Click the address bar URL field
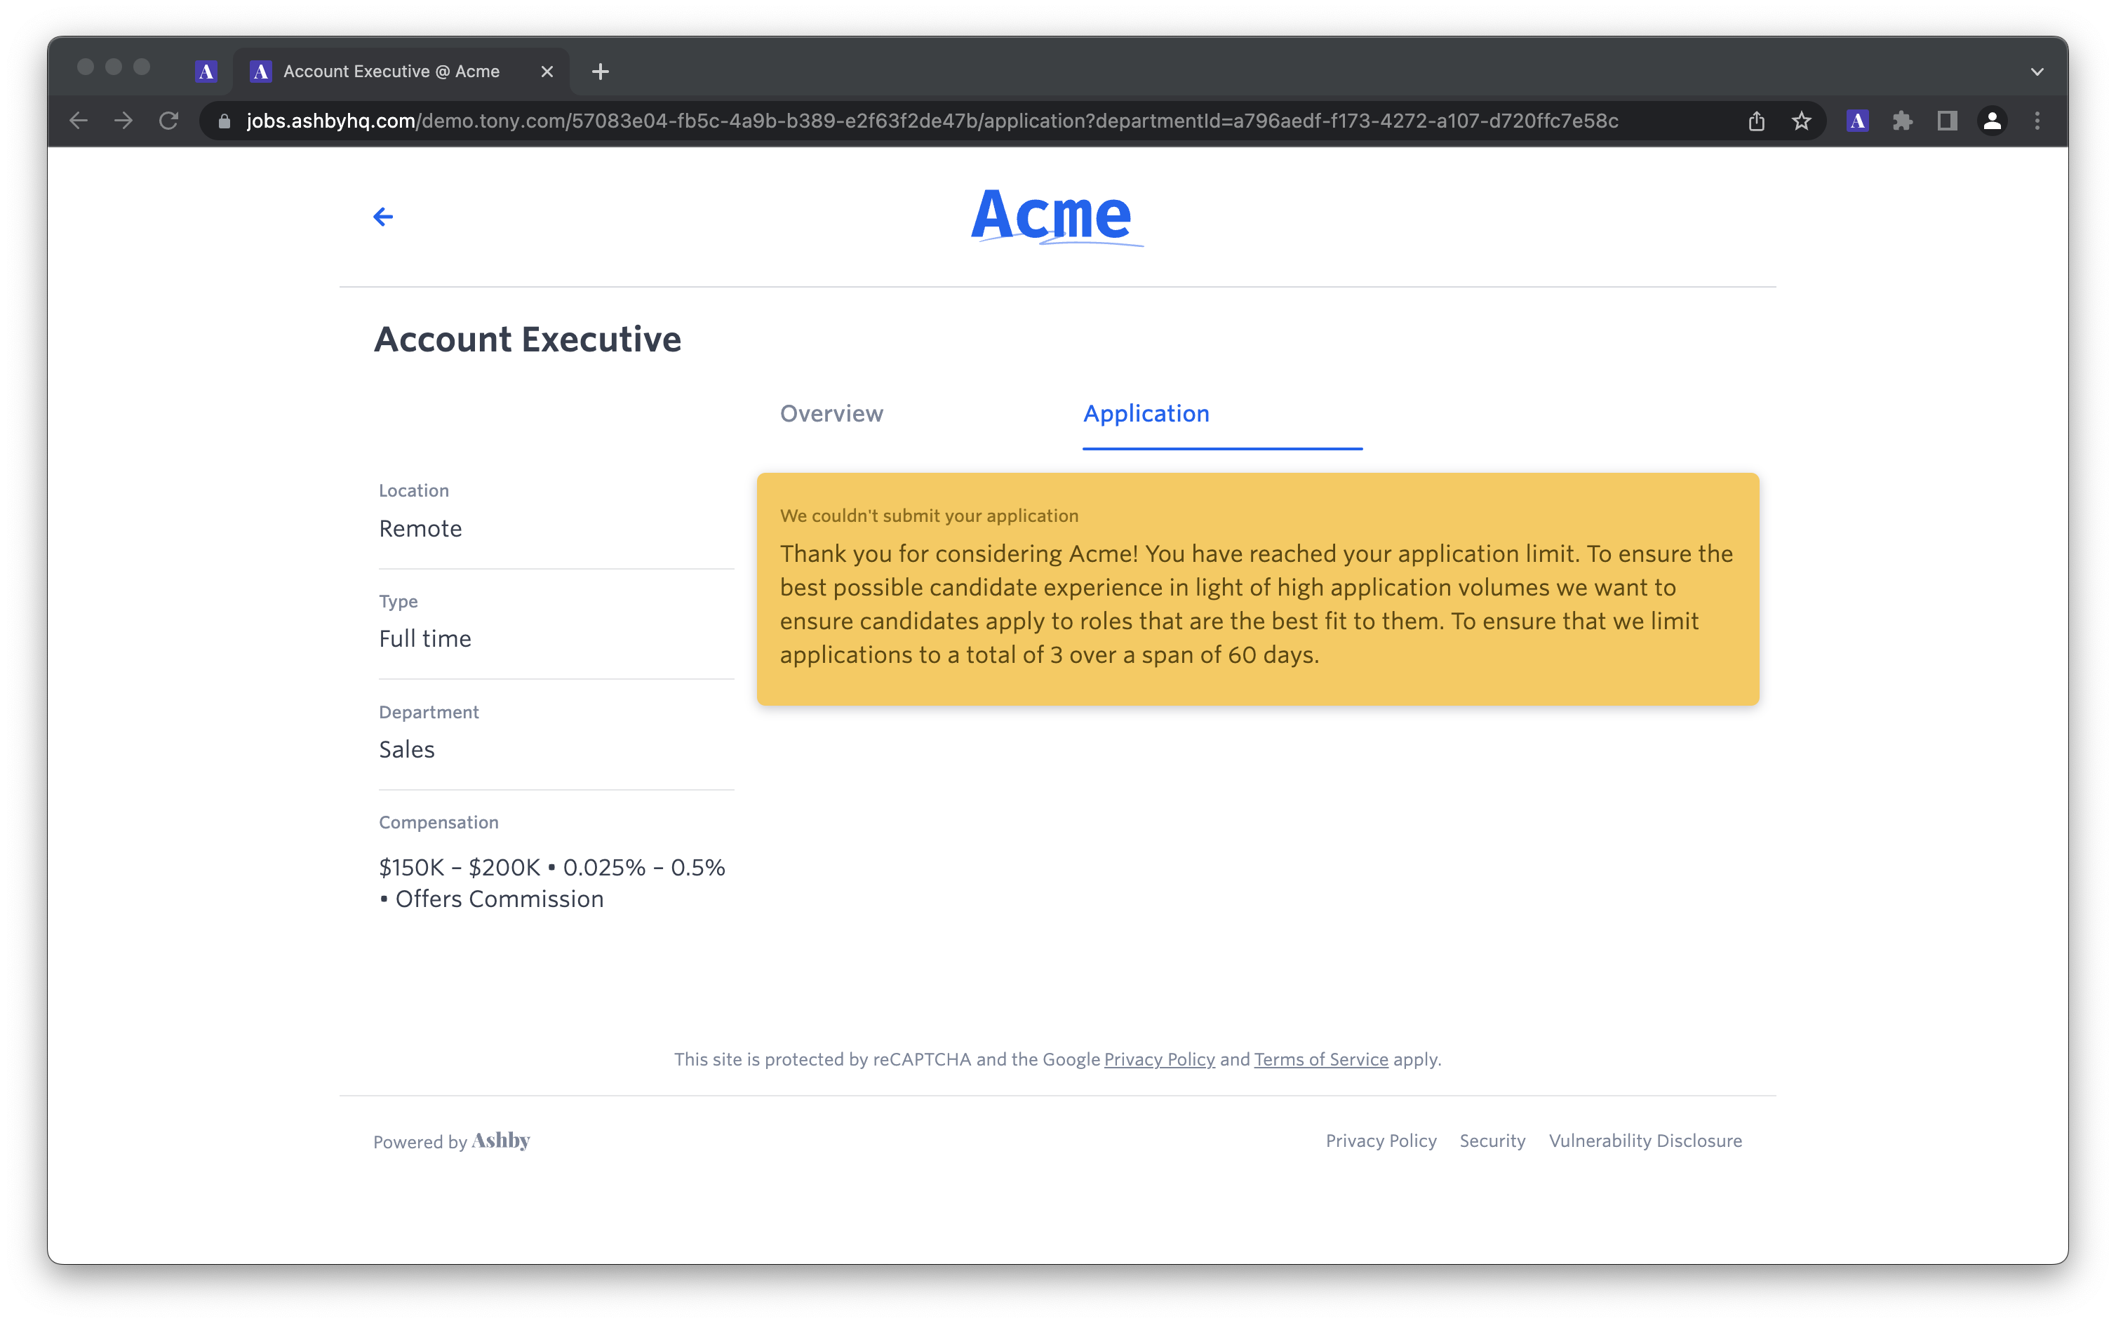2116x1323 pixels. coord(932,121)
